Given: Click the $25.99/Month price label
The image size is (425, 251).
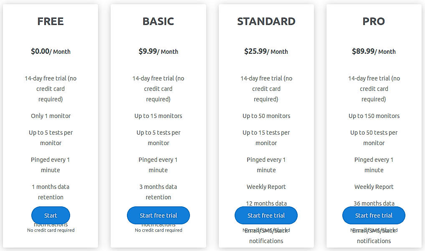Looking at the screenshot, I should tap(266, 51).
